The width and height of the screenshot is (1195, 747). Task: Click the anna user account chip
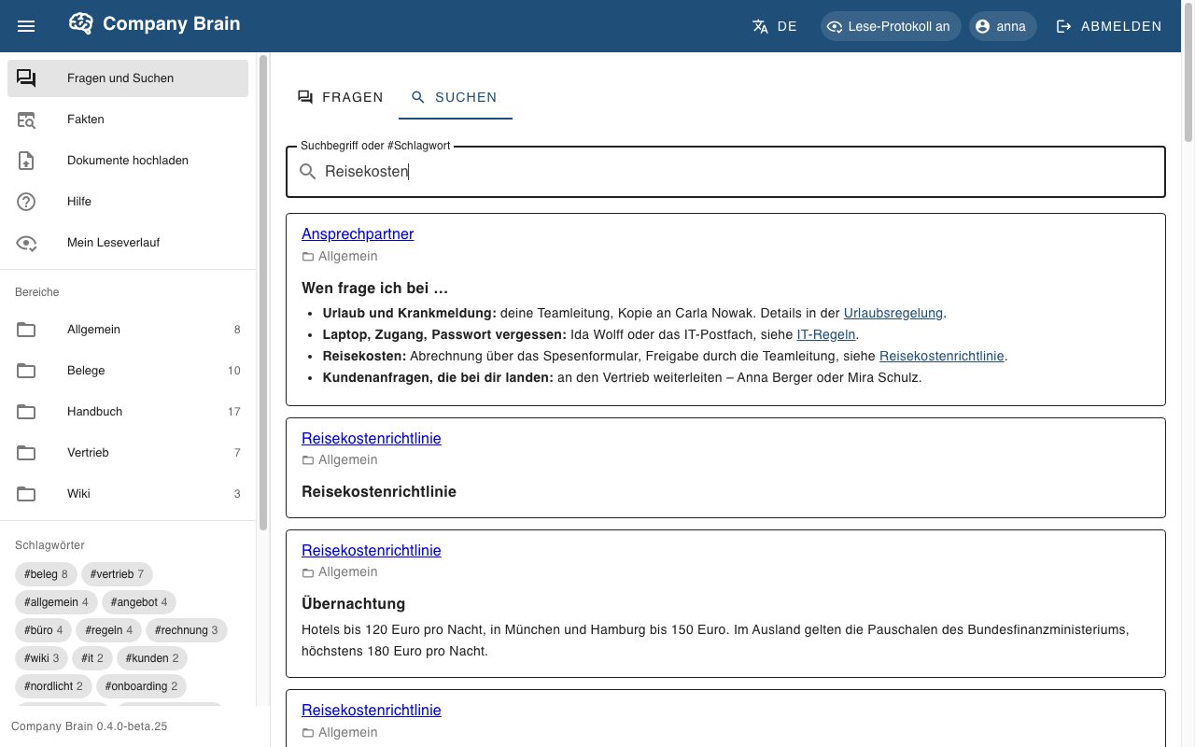click(x=1003, y=26)
